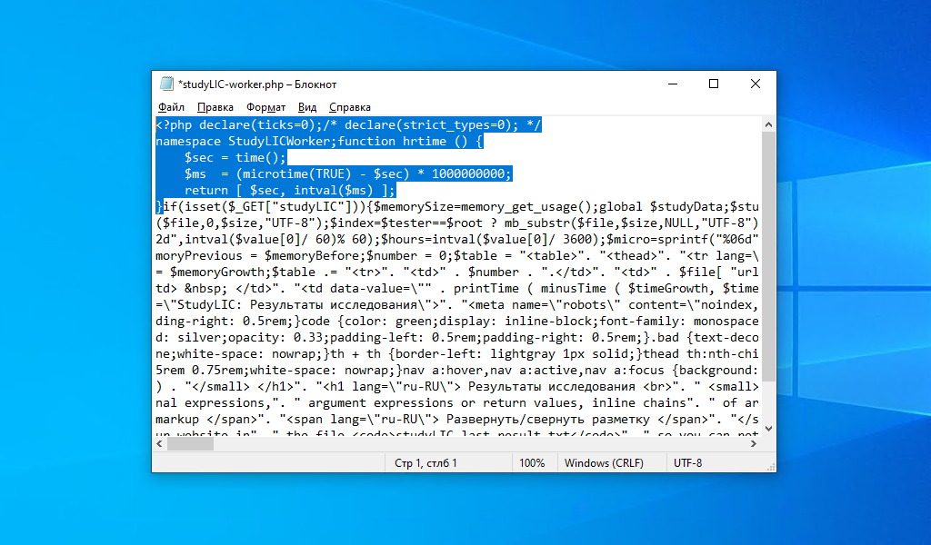Click the Notepad icon in title bar
The width and height of the screenshot is (931, 545).
[166, 84]
